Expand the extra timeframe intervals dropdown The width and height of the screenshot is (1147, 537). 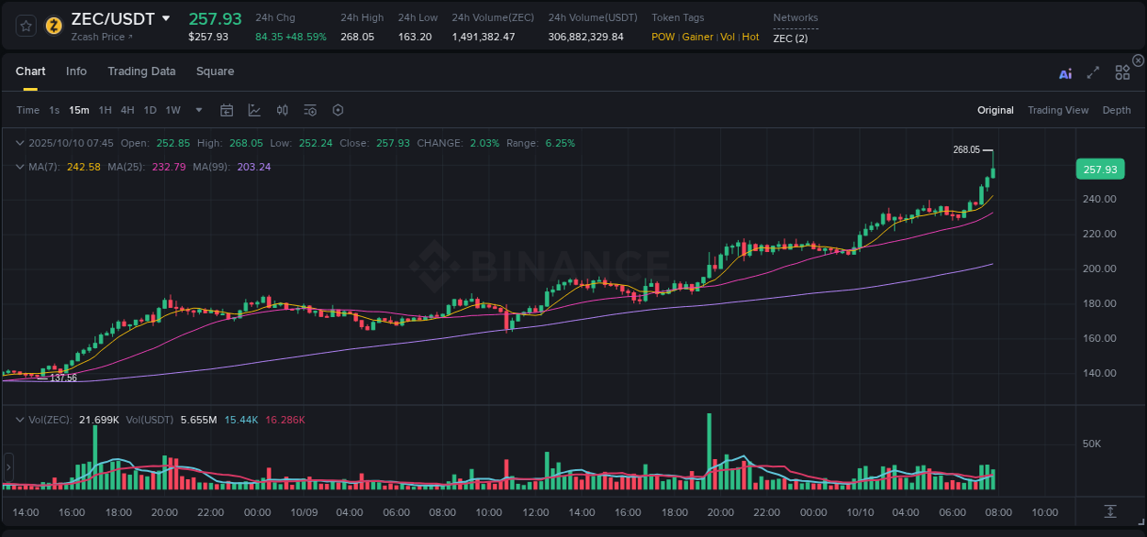197,110
